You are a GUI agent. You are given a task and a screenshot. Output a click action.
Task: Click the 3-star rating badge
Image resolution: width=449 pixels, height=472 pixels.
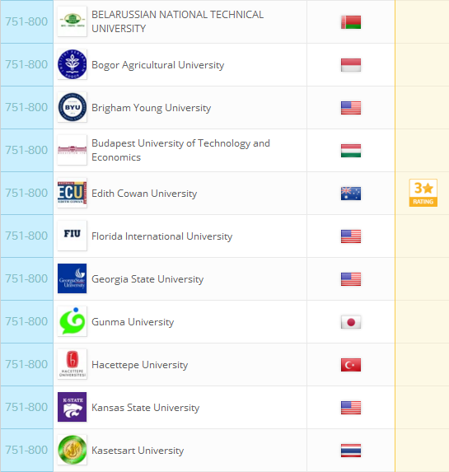pyautogui.click(x=423, y=193)
